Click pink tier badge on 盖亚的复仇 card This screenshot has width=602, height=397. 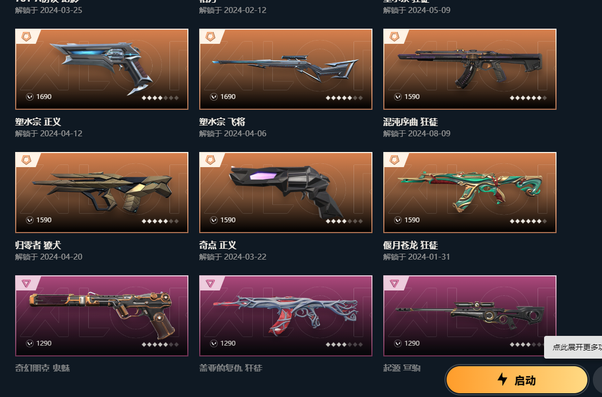210,283
